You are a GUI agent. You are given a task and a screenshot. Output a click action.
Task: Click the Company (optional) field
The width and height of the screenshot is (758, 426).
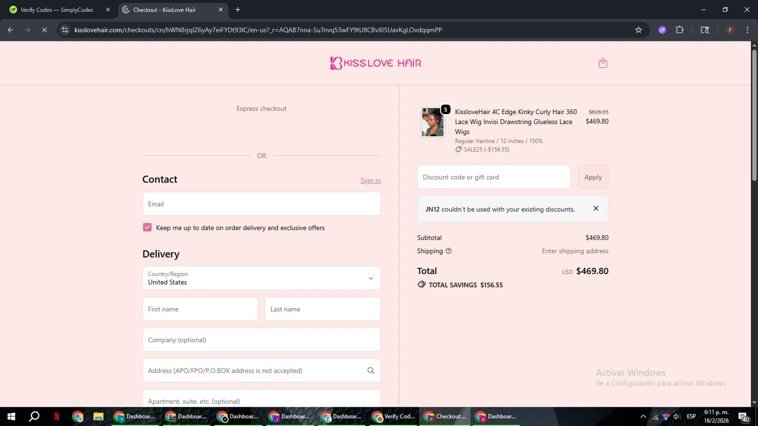pos(261,340)
